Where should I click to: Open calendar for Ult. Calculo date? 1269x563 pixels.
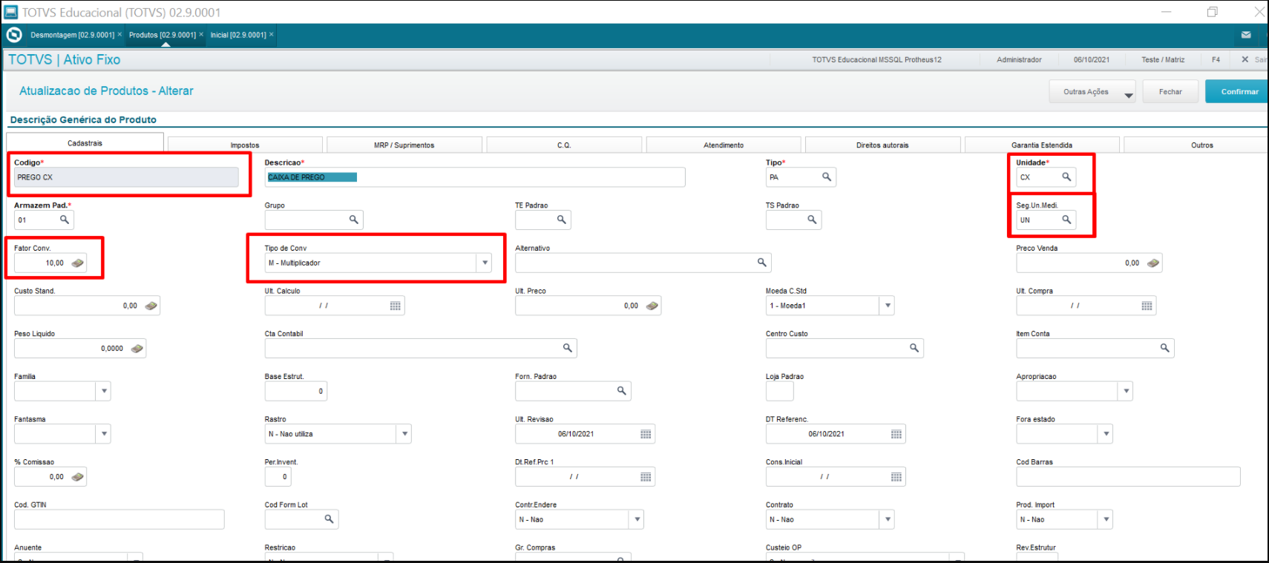tap(396, 306)
